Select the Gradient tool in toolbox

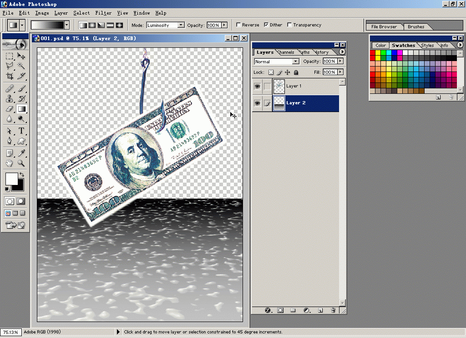pyautogui.click(x=21, y=109)
